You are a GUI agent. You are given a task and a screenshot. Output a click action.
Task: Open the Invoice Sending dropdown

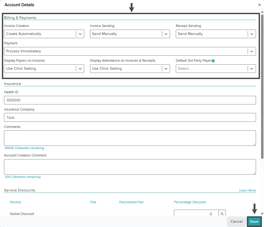pos(130,34)
